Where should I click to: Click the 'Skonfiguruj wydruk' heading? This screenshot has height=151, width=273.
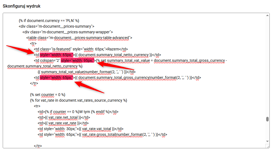[x=22, y=6]
